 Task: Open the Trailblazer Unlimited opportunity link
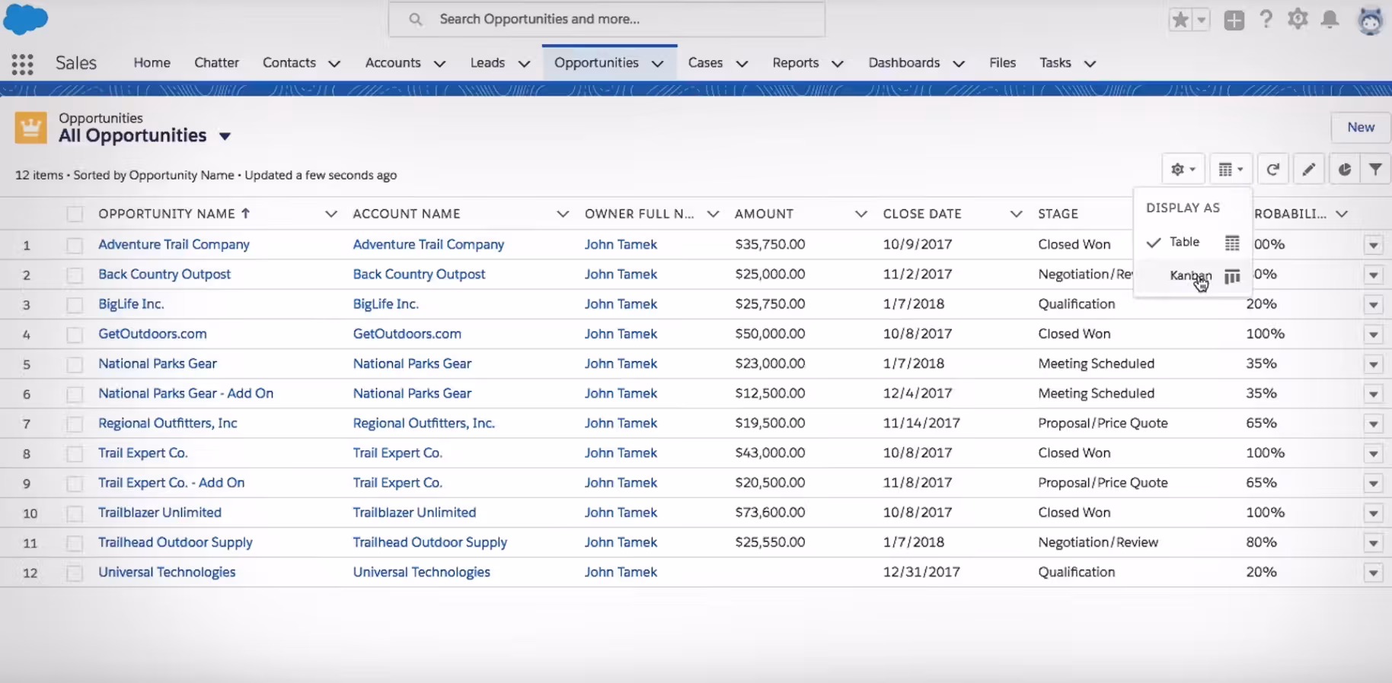click(160, 513)
